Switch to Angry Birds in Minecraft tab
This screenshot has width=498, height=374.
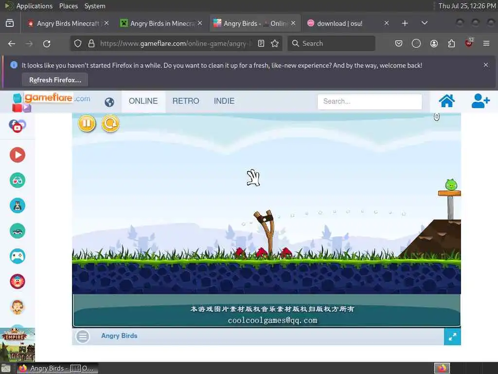(162, 23)
